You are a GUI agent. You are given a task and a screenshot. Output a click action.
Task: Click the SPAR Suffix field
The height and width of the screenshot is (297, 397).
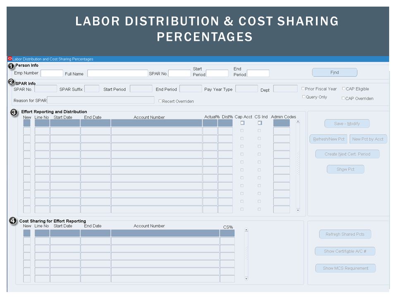click(92, 89)
